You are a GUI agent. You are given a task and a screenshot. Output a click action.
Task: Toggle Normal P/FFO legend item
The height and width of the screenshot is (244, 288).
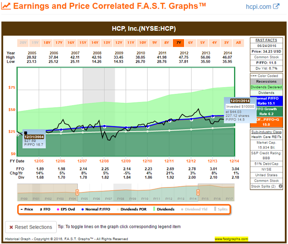pyautogui.click(x=96, y=209)
